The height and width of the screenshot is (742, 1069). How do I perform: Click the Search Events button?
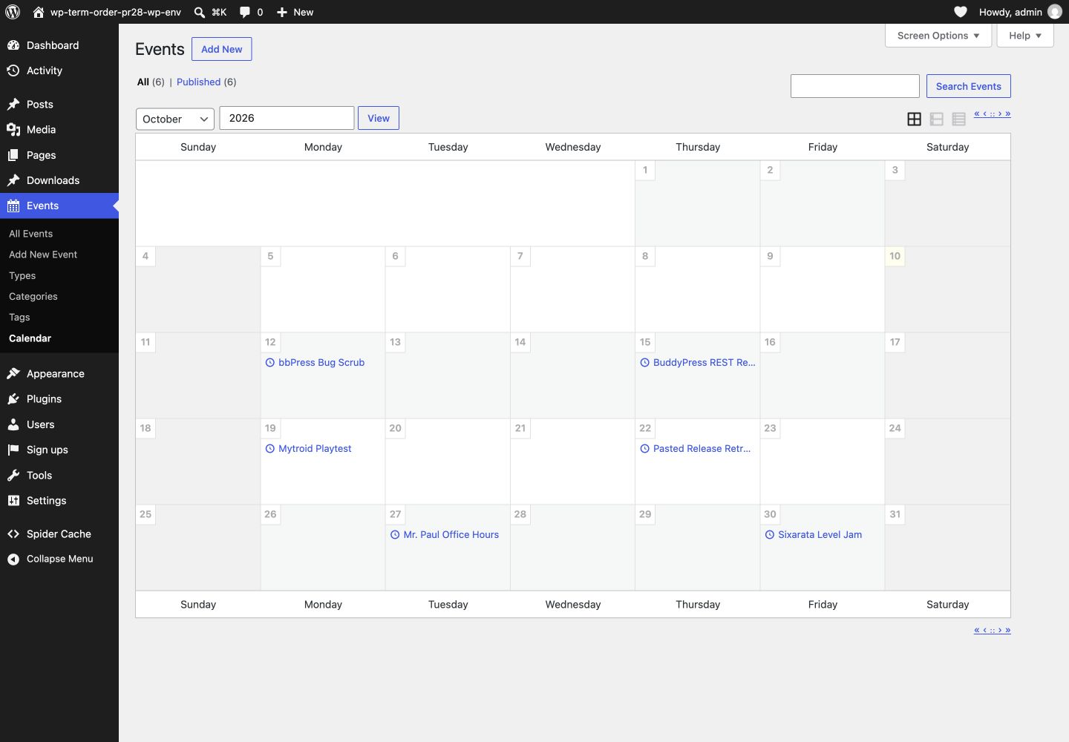[969, 86]
